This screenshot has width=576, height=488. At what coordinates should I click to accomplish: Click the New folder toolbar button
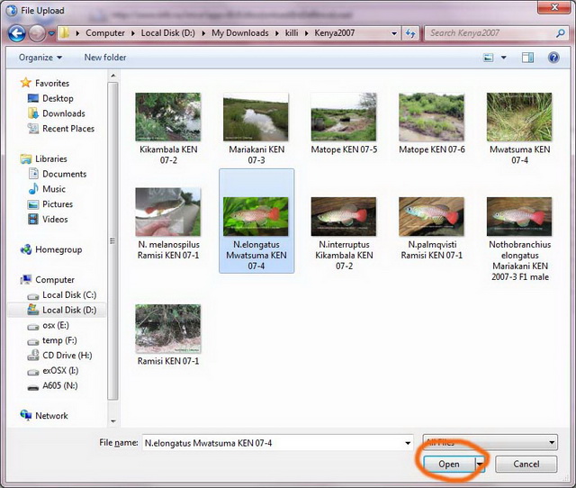click(x=105, y=58)
